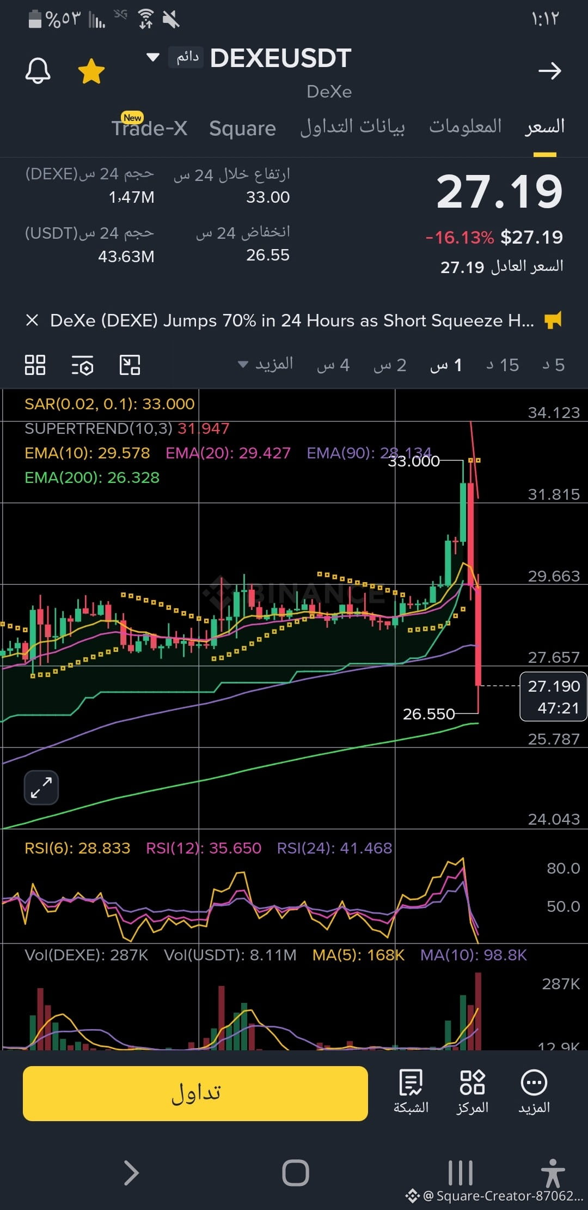588x1210 pixels.
Task: Expand the المزيد timeframe dropdown
Action: 266,364
